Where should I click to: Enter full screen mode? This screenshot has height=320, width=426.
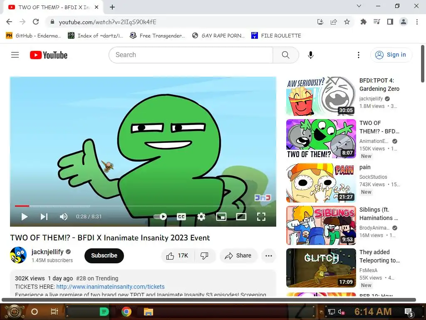pyautogui.click(x=261, y=217)
